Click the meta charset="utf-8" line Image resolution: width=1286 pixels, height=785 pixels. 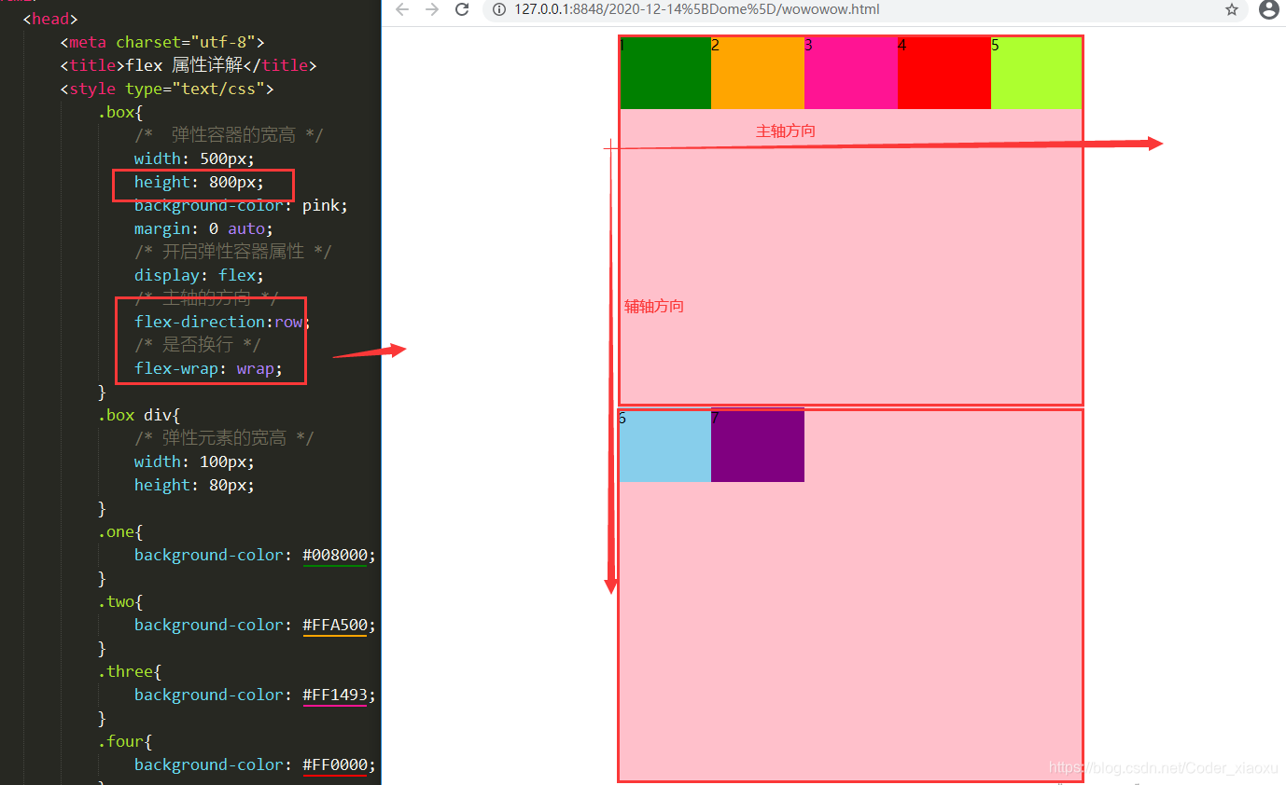162,42
